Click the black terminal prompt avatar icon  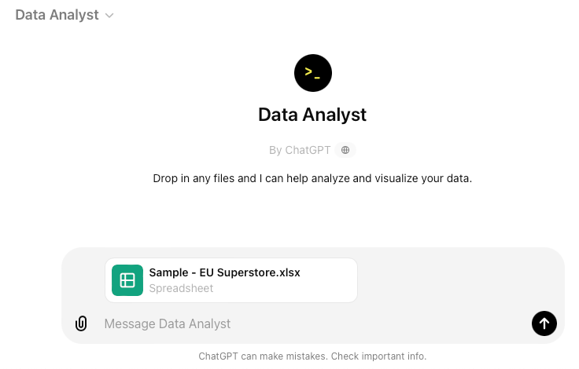(x=313, y=73)
